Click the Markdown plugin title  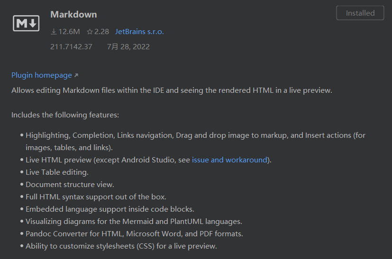73,15
